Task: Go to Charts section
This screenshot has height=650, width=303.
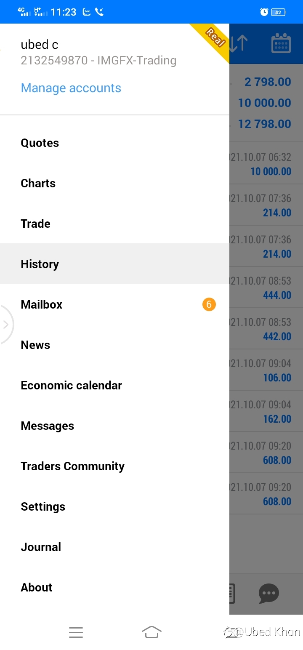Action: point(114,184)
